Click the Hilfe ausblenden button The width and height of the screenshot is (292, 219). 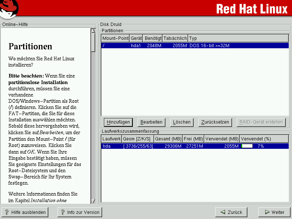tap(25, 212)
